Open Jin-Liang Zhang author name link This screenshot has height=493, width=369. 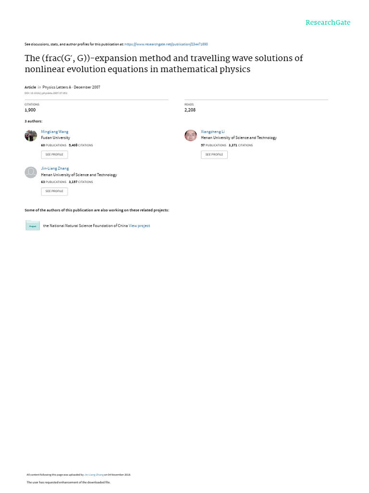(x=55, y=169)
